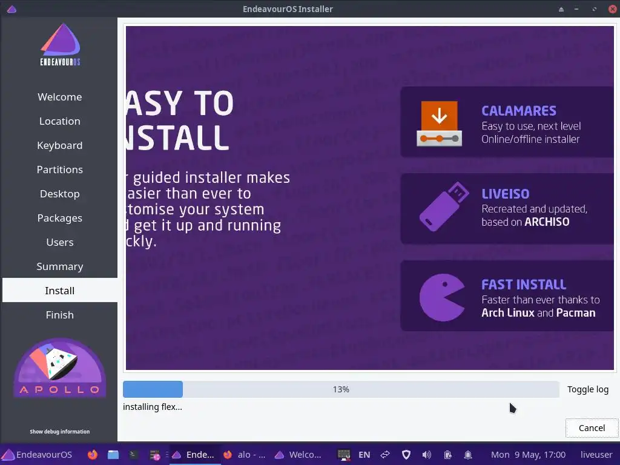Click the FAST INSTALL heading text
The image size is (620, 465).
click(x=524, y=285)
